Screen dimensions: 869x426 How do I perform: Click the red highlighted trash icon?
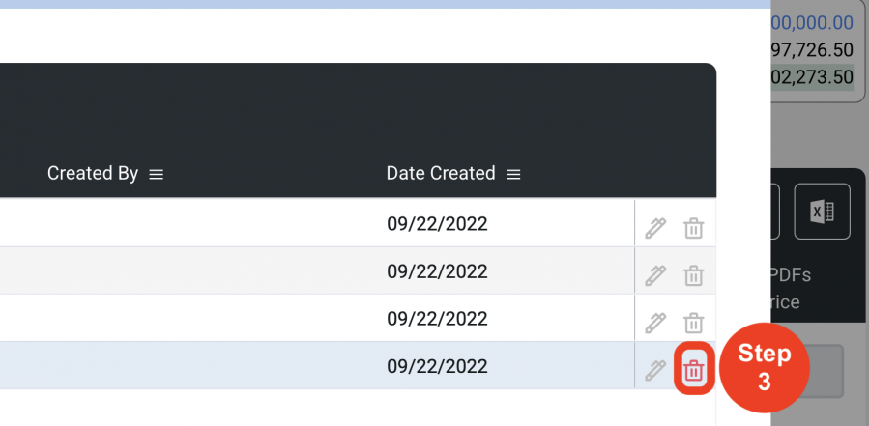(x=693, y=370)
